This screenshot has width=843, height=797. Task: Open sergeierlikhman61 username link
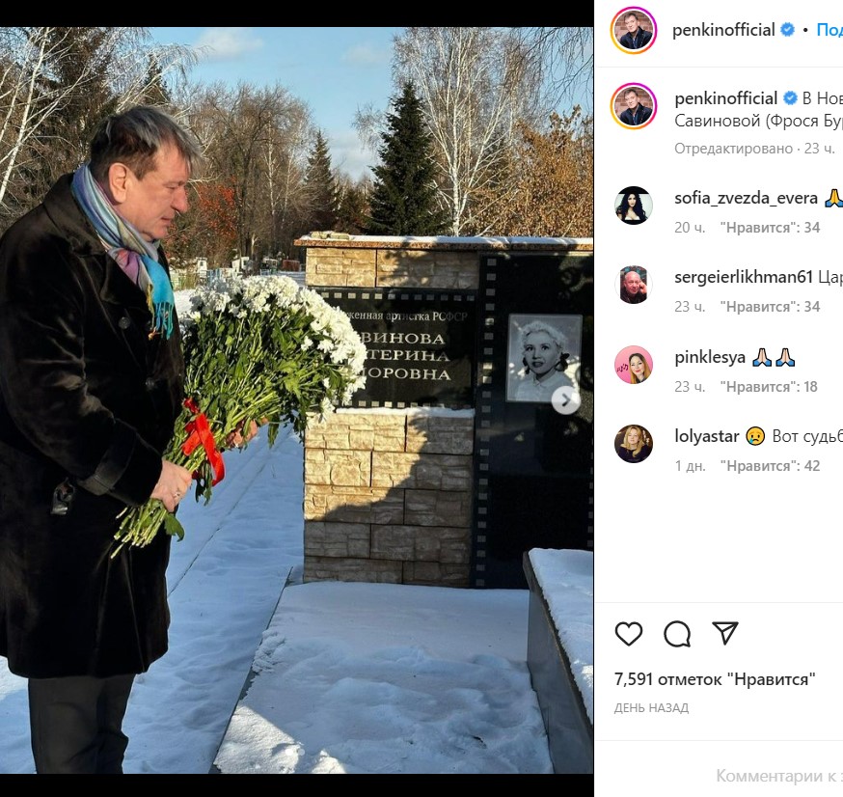[744, 277]
